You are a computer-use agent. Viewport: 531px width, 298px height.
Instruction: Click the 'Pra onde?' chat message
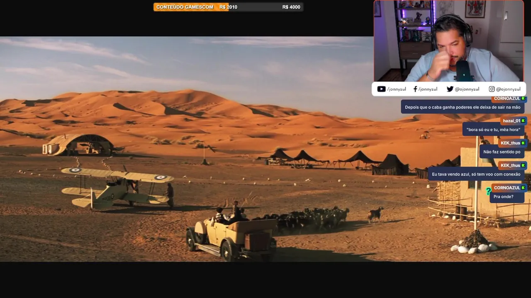coord(507,197)
